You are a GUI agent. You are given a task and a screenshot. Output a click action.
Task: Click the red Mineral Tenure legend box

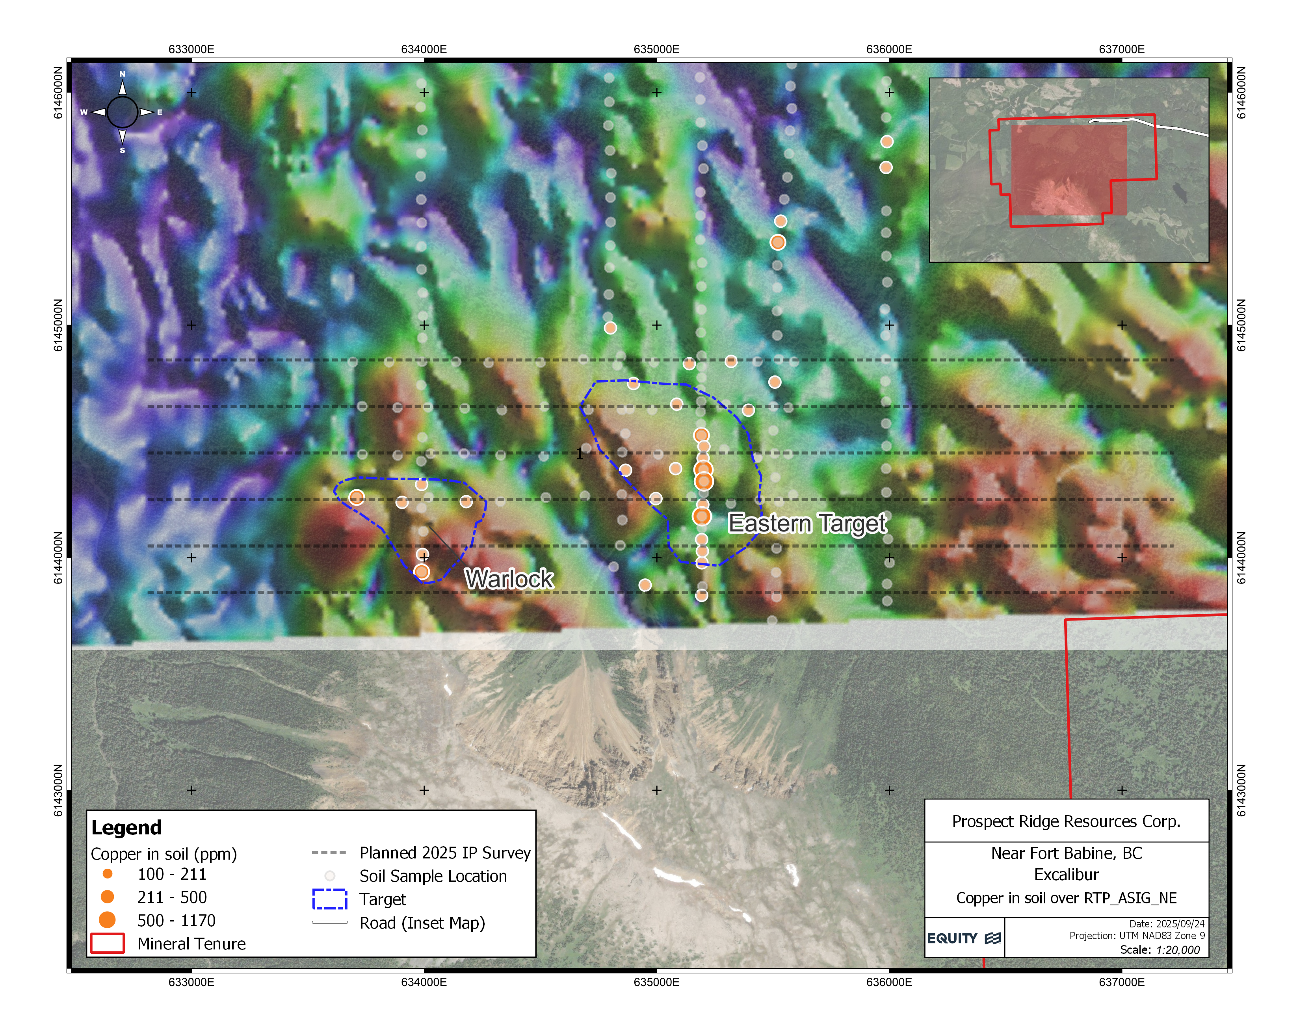pos(107,943)
